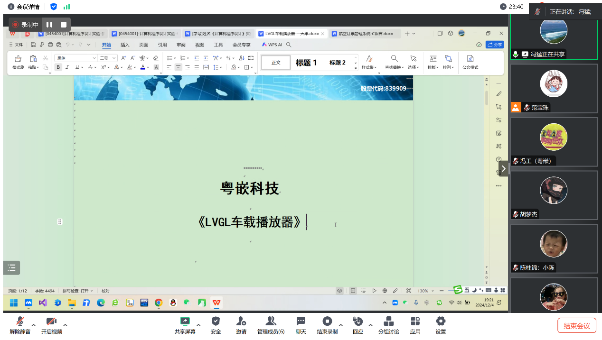Toggle Bold formatting button
Image resolution: width=602 pixels, height=340 pixels.
click(58, 67)
